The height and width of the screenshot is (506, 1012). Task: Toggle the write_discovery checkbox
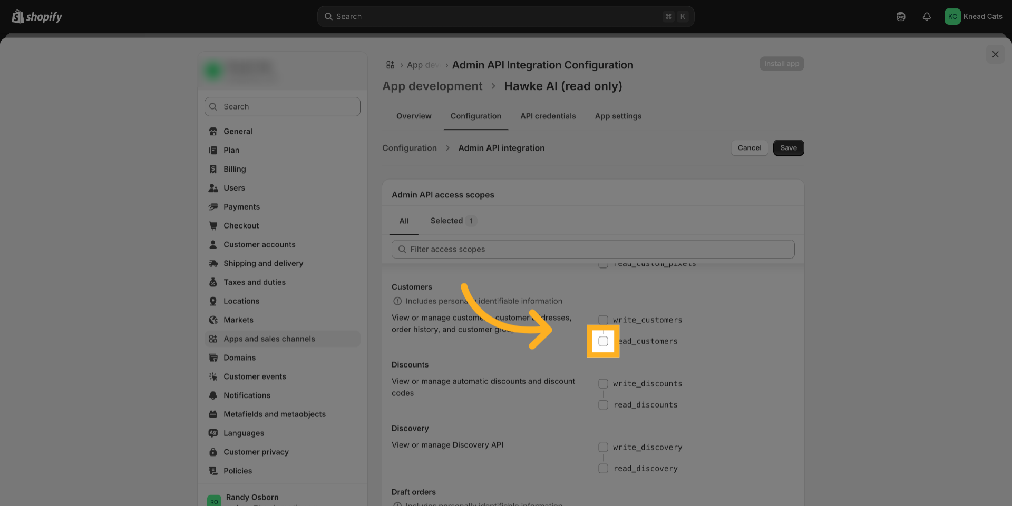[x=603, y=448]
